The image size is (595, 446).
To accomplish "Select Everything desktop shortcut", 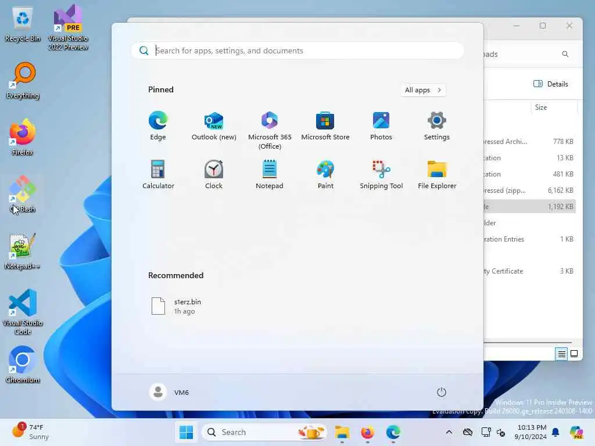I will tap(23, 81).
